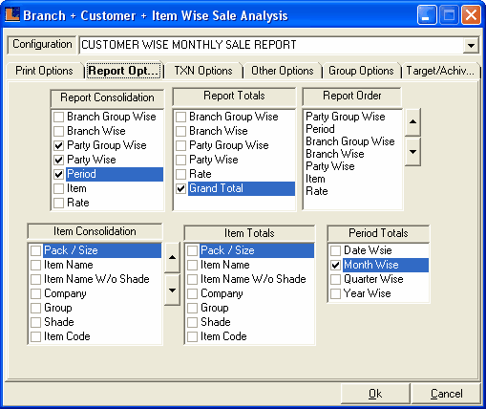Move Report Order item down with arrow
This screenshot has width=486, height=409.
[x=412, y=152]
